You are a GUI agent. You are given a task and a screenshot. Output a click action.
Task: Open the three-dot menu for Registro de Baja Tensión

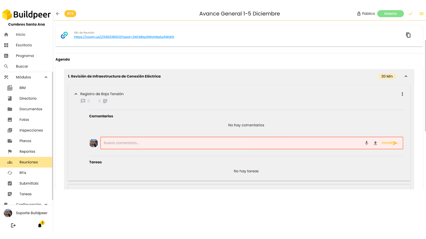pyautogui.click(x=402, y=94)
